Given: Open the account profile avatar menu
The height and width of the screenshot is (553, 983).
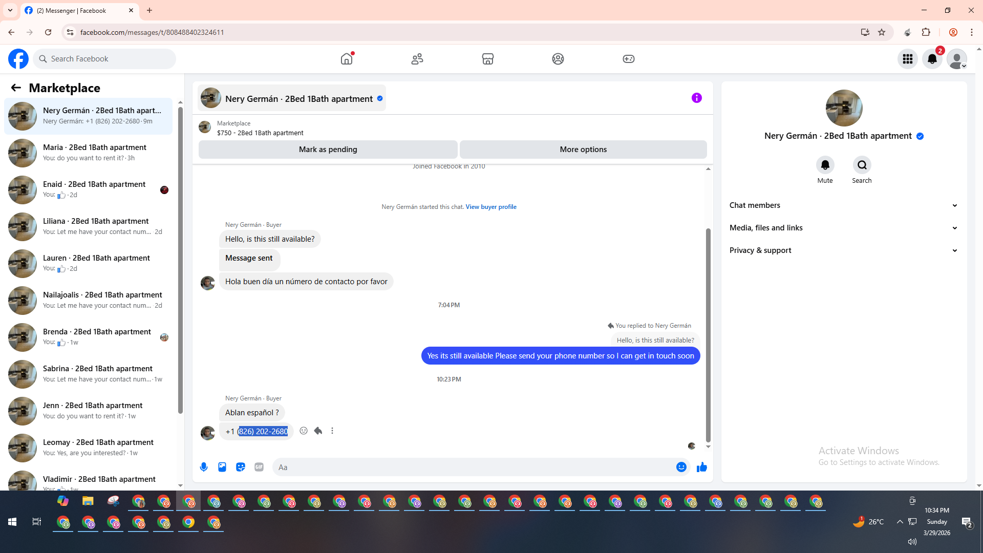Looking at the screenshot, I should tap(957, 59).
